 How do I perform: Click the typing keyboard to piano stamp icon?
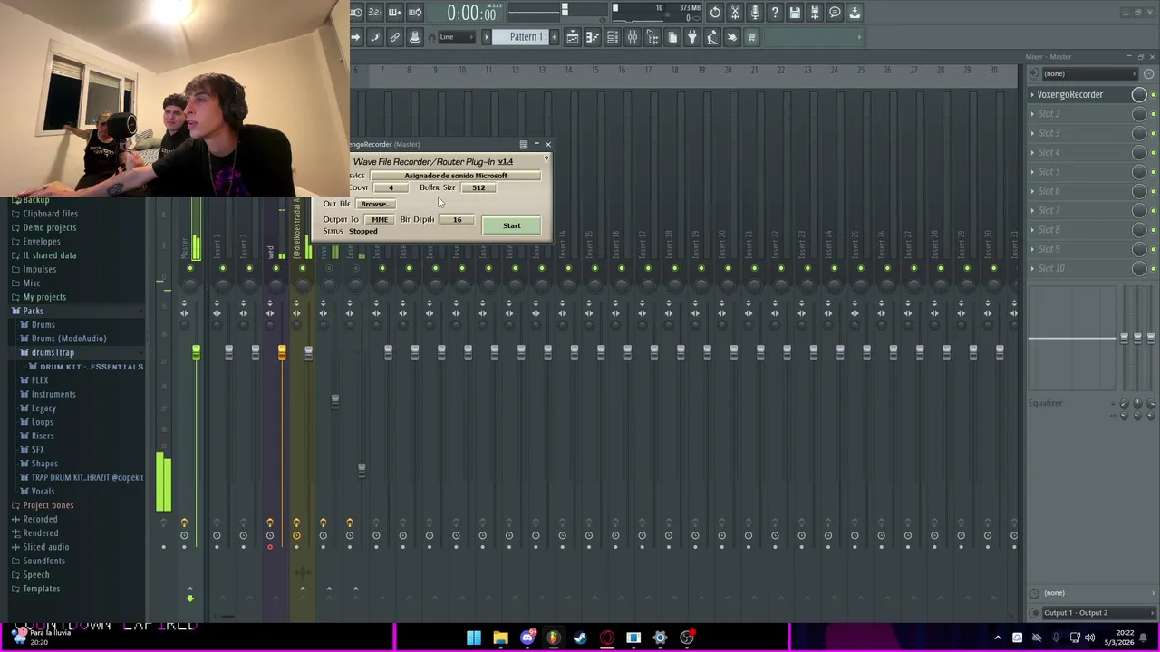pyautogui.click(x=415, y=37)
